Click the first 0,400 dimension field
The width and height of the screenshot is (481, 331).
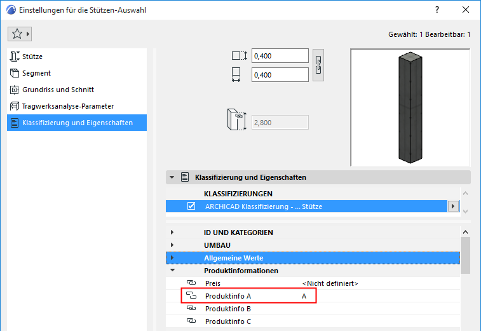pos(280,56)
